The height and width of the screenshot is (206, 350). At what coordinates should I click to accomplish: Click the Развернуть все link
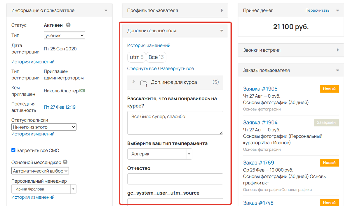point(177,68)
